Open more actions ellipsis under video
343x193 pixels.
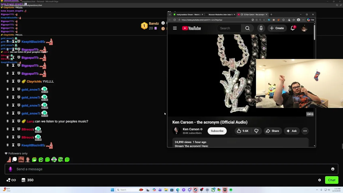click(305, 131)
